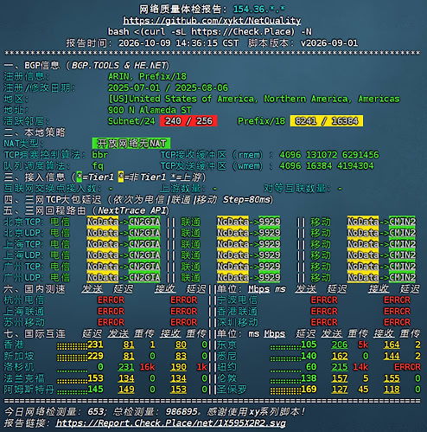Click the 本地策略 section heading
Image resolution: width=427 pixels, height=432 pixels.
pyautogui.click(x=35, y=132)
